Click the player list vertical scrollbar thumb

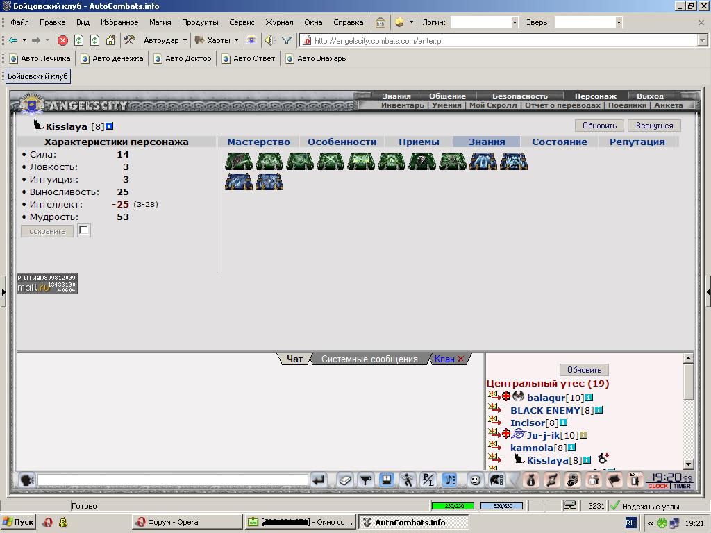pyautogui.click(x=688, y=382)
